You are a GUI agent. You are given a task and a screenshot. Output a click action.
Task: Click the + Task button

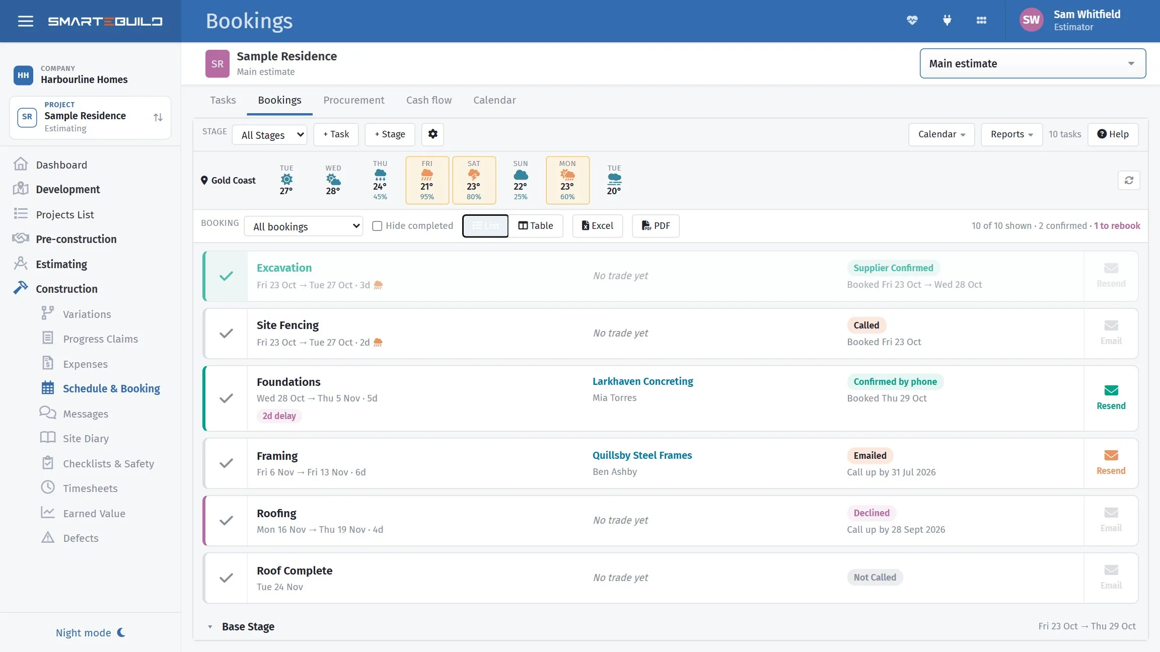point(336,134)
